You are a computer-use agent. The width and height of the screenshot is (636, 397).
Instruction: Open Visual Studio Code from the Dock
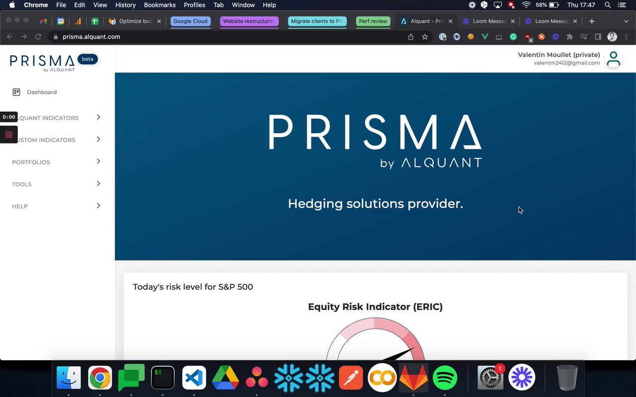point(194,378)
